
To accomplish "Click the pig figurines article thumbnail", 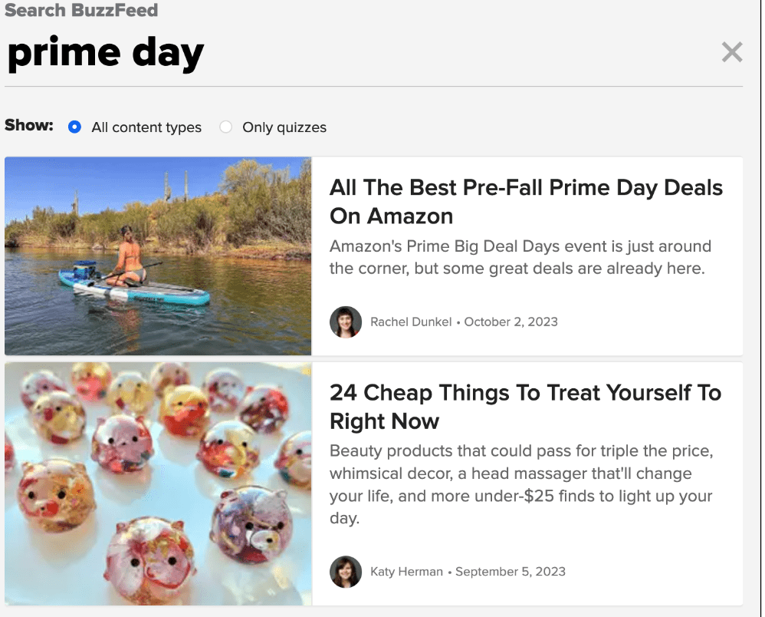I will (158, 483).
